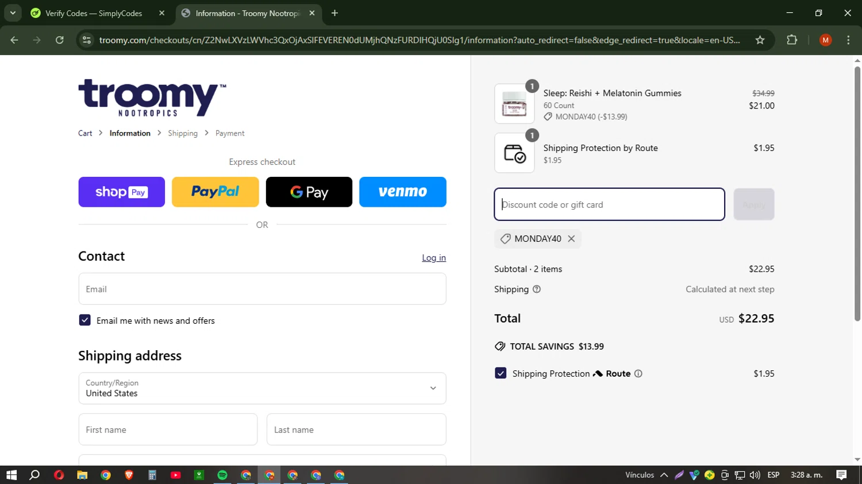The image size is (862, 484).
Task: Open Calculator from the taskbar
Action: tap(152, 475)
